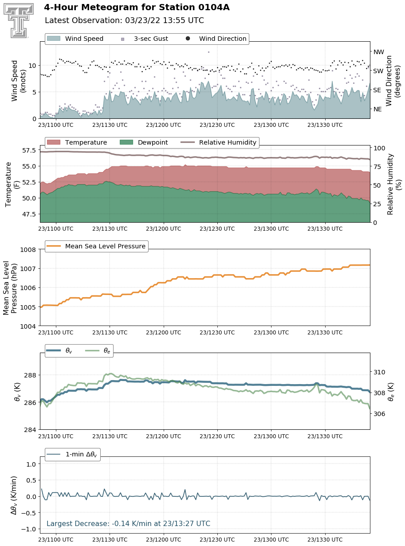Click the 'Dewpoint' legend label
Image resolution: width=405 pixels, height=546 pixels.
point(153,142)
